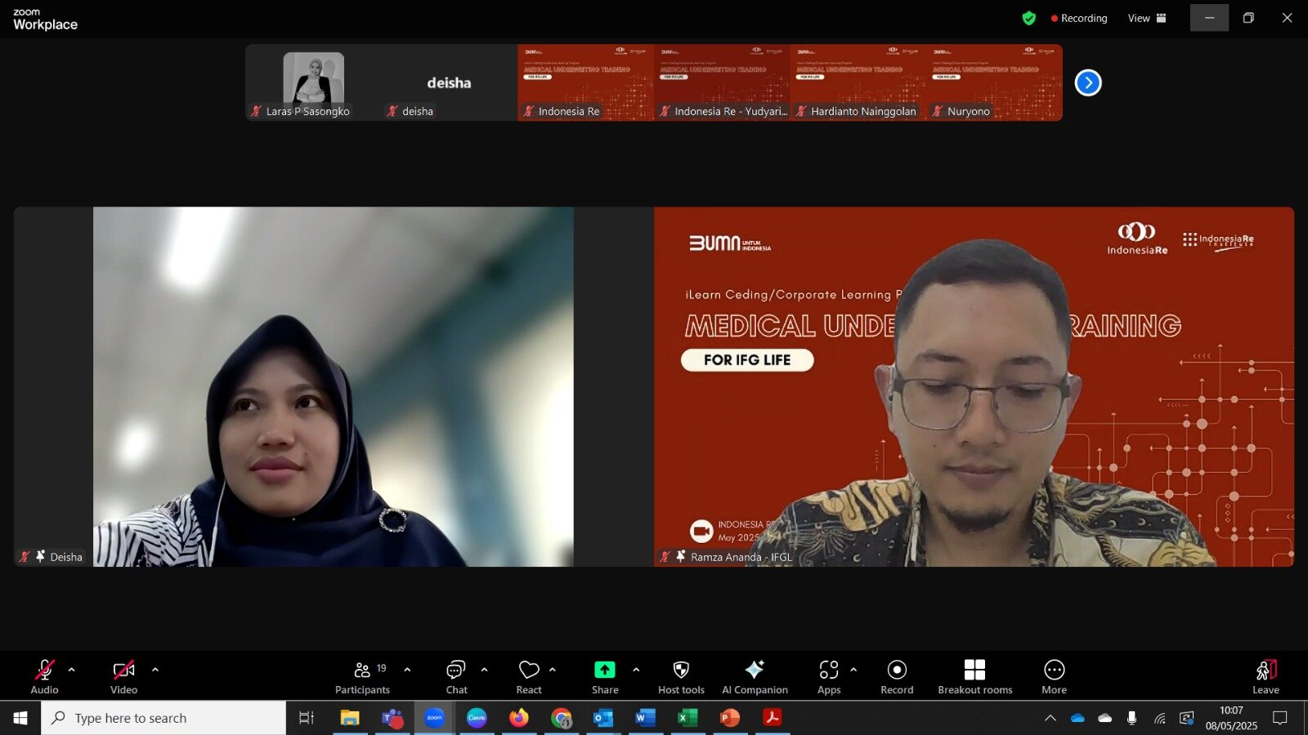The width and height of the screenshot is (1308, 735).
Task: Show hidden system tray icons
Action: pyautogui.click(x=1050, y=718)
